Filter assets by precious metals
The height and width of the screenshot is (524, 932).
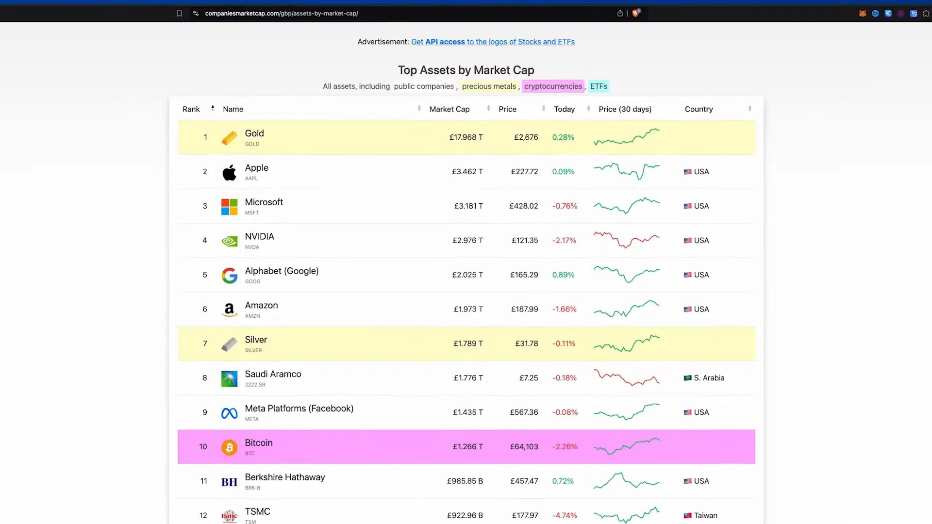[489, 86]
